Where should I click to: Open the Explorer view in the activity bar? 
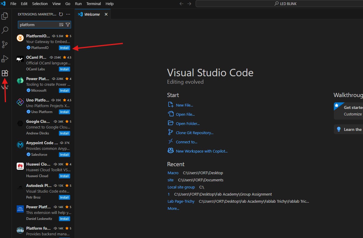tap(5, 16)
